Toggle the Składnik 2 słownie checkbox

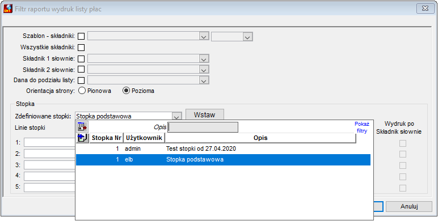[x=81, y=69]
